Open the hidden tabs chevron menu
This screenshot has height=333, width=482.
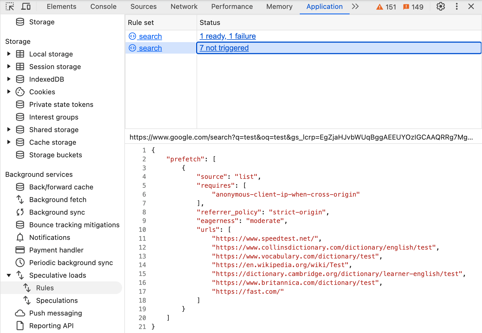point(355,6)
